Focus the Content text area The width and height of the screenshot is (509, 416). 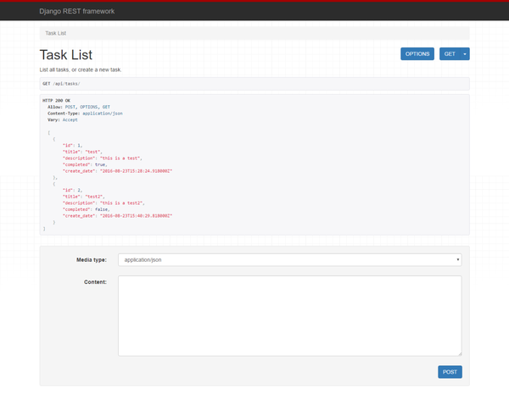pos(290,316)
